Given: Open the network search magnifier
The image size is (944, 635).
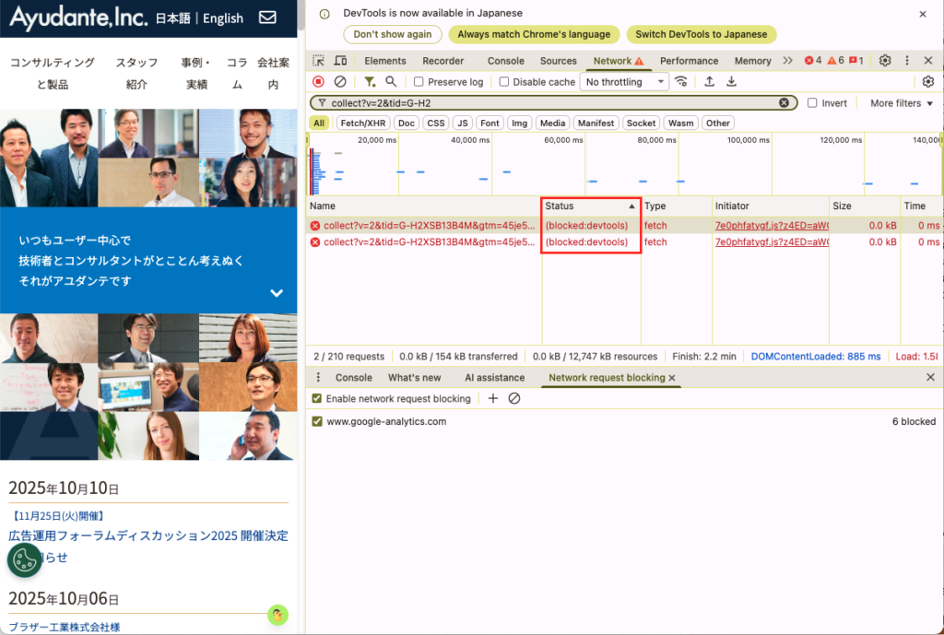Looking at the screenshot, I should point(391,82).
